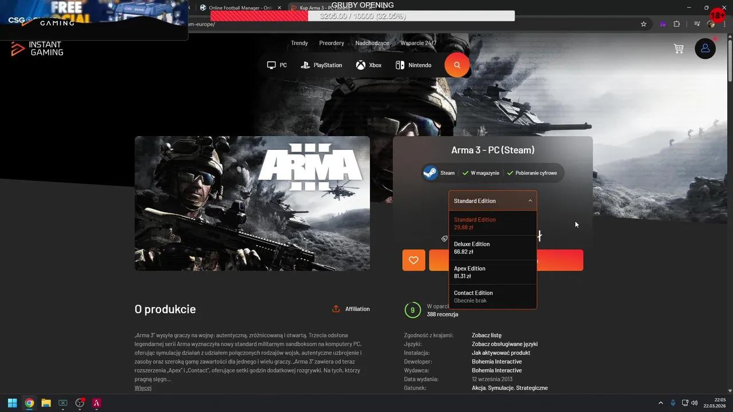Viewport: 733px width, 412px height.
Task: Choose Standard Edition 29.88 zł option
Action: [493, 223]
